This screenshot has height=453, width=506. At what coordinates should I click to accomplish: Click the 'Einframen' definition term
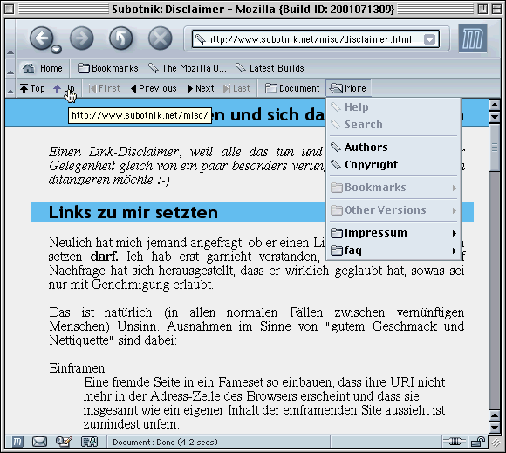click(77, 368)
